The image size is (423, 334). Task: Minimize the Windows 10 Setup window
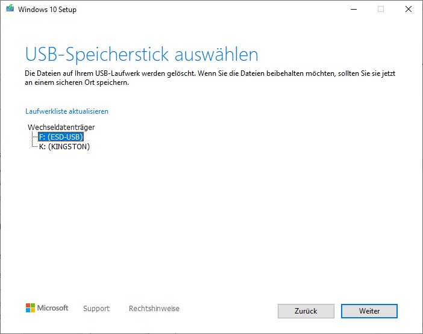coord(354,9)
